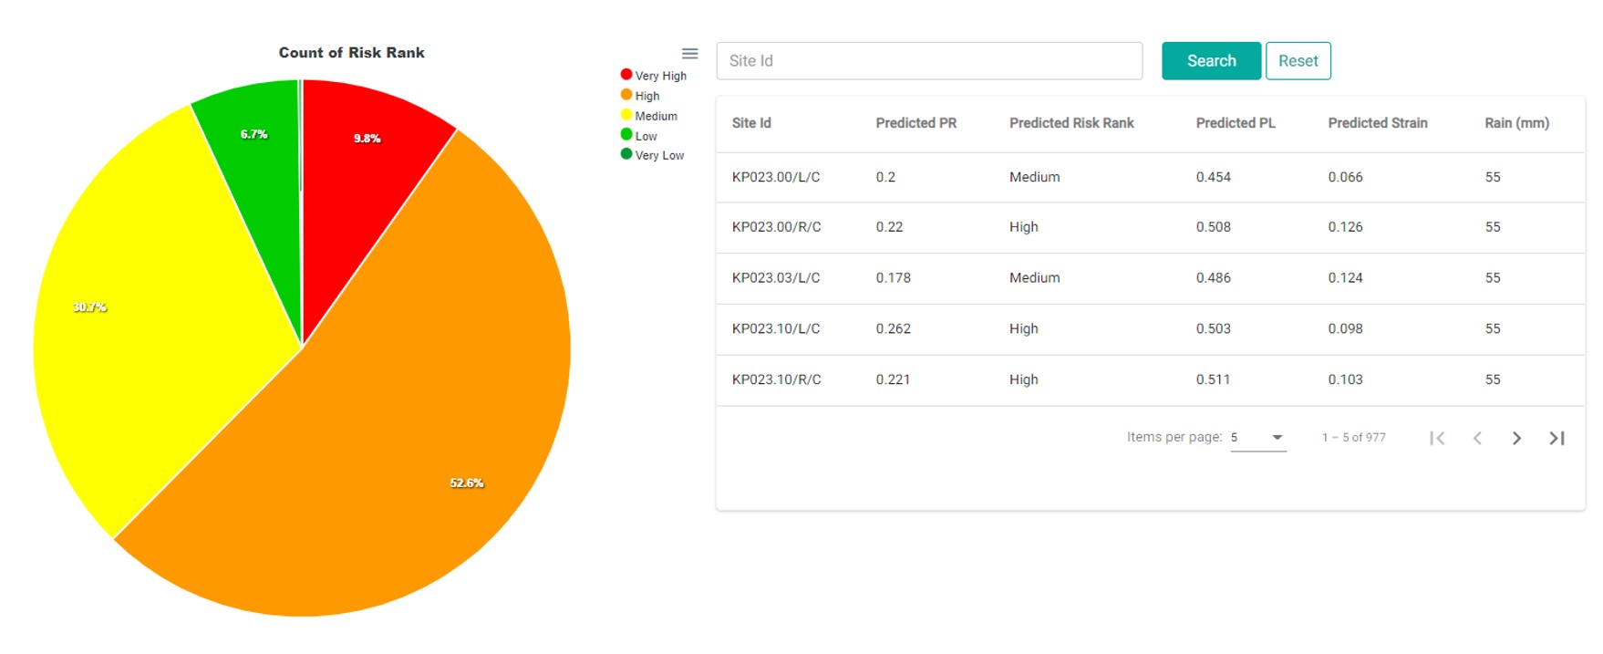
Task: Go to the next table page
Action: tap(1516, 439)
